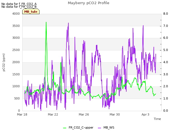Click the 2500 left axis value

(16, 50)
